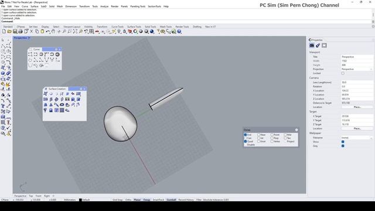This screenshot has height=211, width=375.
Task: Switch to the Right viewport tab
Action: 47,196
